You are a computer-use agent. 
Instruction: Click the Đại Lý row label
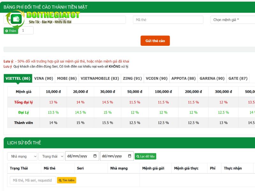[24, 112]
